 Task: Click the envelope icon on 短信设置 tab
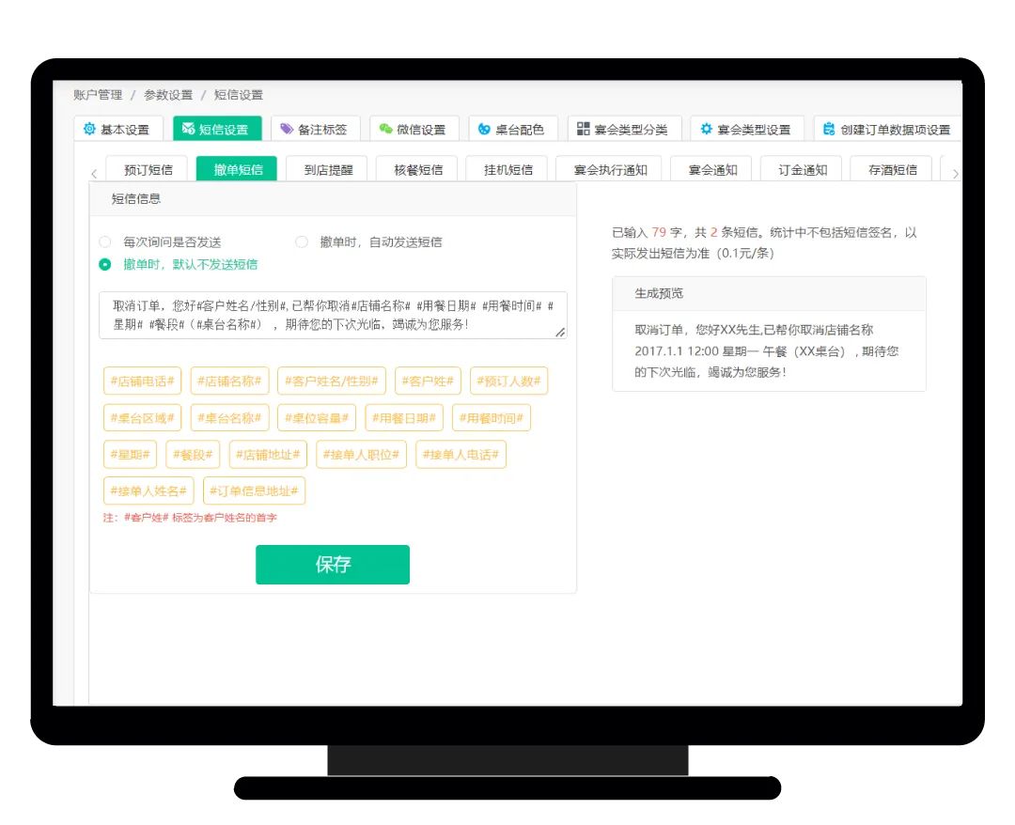pos(188,129)
